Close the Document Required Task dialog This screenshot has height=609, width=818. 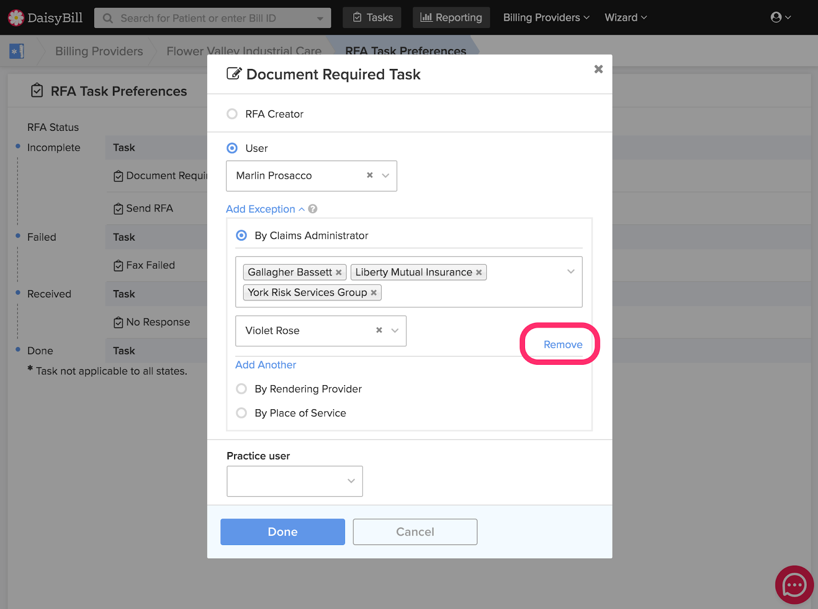599,69
